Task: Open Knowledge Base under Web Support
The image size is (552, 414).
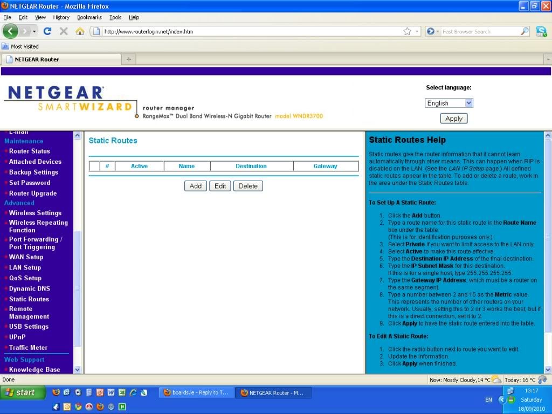Action: 34,370
